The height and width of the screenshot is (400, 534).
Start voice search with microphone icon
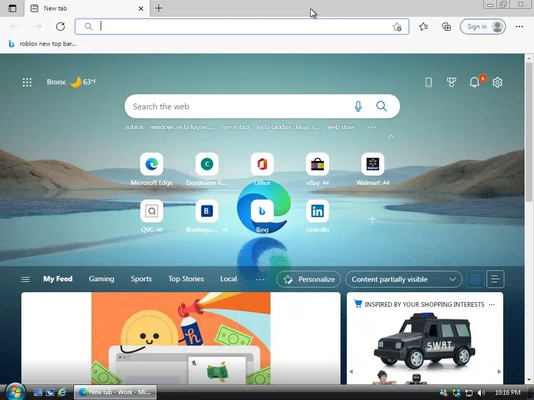pos(358,106)
